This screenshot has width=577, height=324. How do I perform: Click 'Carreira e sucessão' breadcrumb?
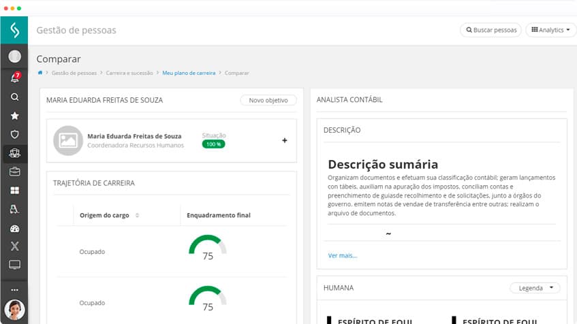tap(129, 72)
